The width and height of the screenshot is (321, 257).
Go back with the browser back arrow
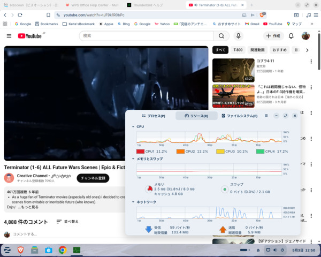point(5,15)
